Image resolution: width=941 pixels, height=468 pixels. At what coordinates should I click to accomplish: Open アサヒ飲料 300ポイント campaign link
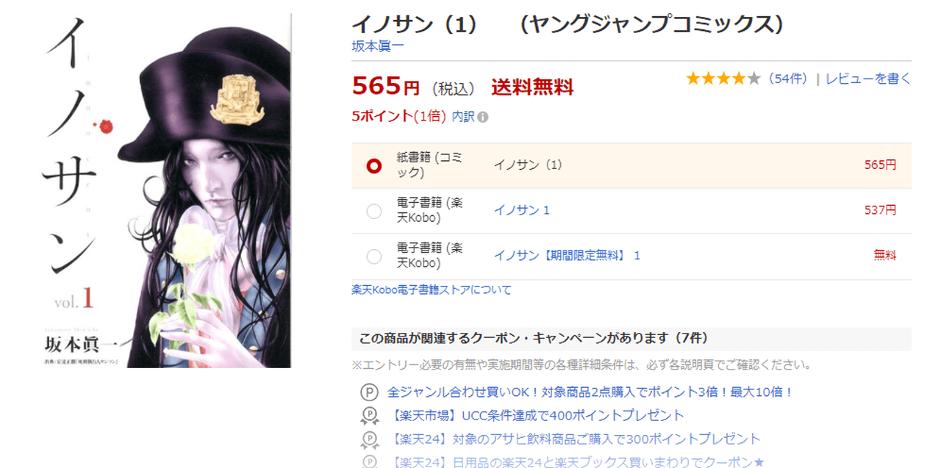[574, 439]
